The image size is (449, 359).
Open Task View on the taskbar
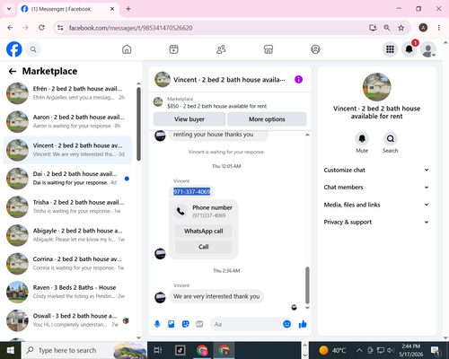[x=158, y=350]
